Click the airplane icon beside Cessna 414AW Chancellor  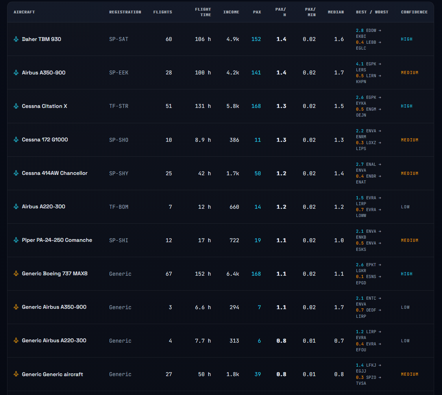pos(16,173)
